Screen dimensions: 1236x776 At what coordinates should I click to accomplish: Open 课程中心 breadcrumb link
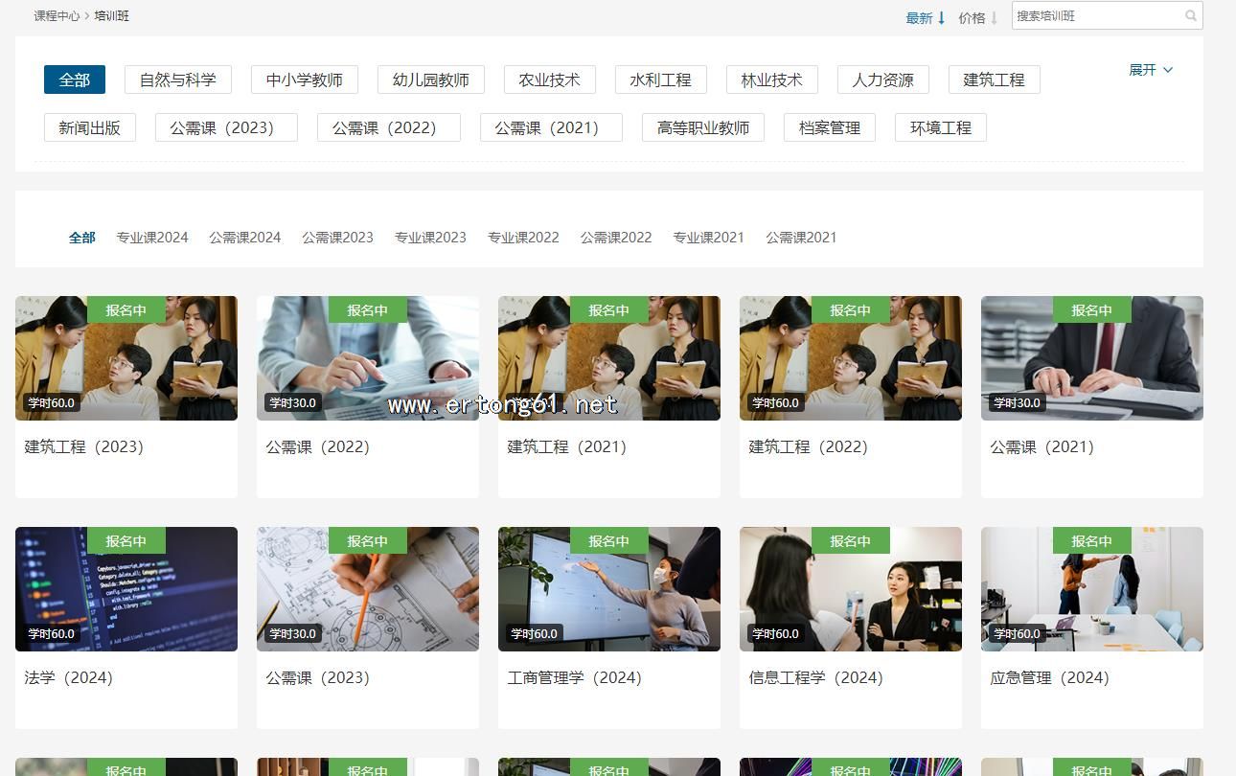[x=57, y=16]
